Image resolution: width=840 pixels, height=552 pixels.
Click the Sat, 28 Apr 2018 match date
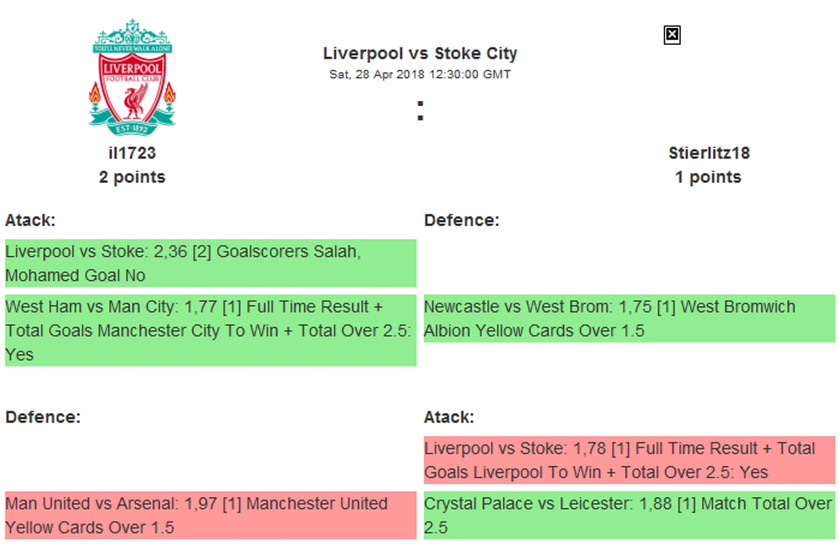click(x=420, y=74)
